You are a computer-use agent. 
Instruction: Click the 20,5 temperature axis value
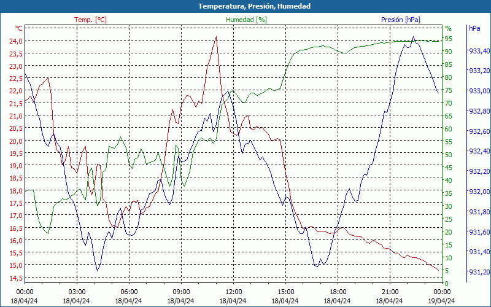click(x=15, y=128)
